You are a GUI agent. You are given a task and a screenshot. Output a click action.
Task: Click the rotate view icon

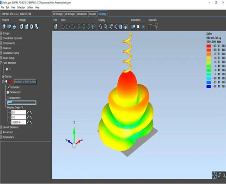[x=100, y=27]
